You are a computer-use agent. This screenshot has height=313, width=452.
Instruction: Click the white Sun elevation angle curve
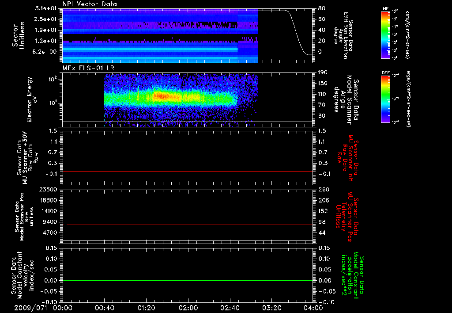coord(295,32)
